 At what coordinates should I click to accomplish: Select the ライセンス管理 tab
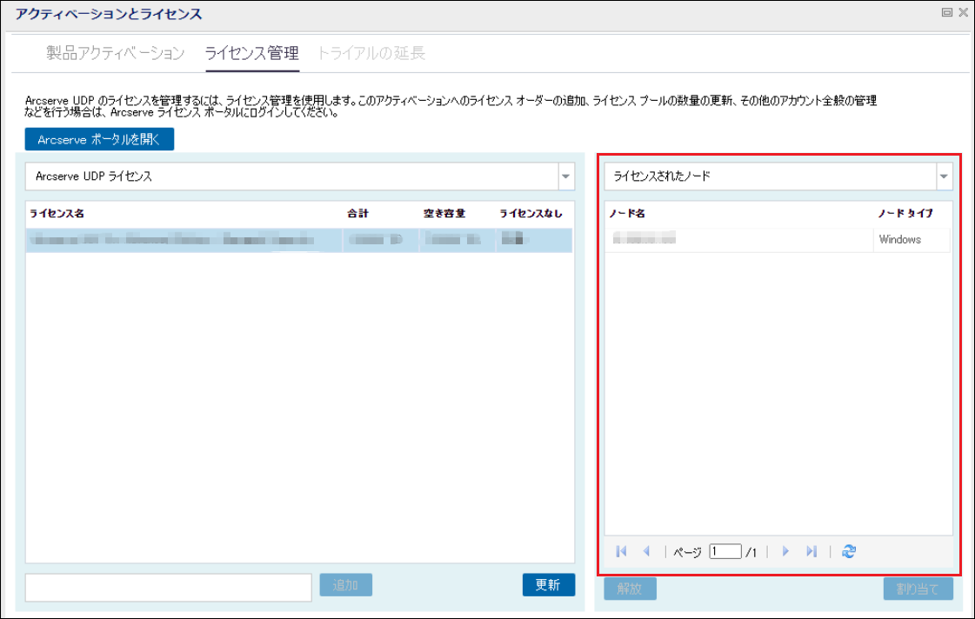pyautogui.click(x=251, y=54)
